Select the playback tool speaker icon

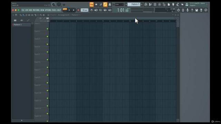(44, 15)
